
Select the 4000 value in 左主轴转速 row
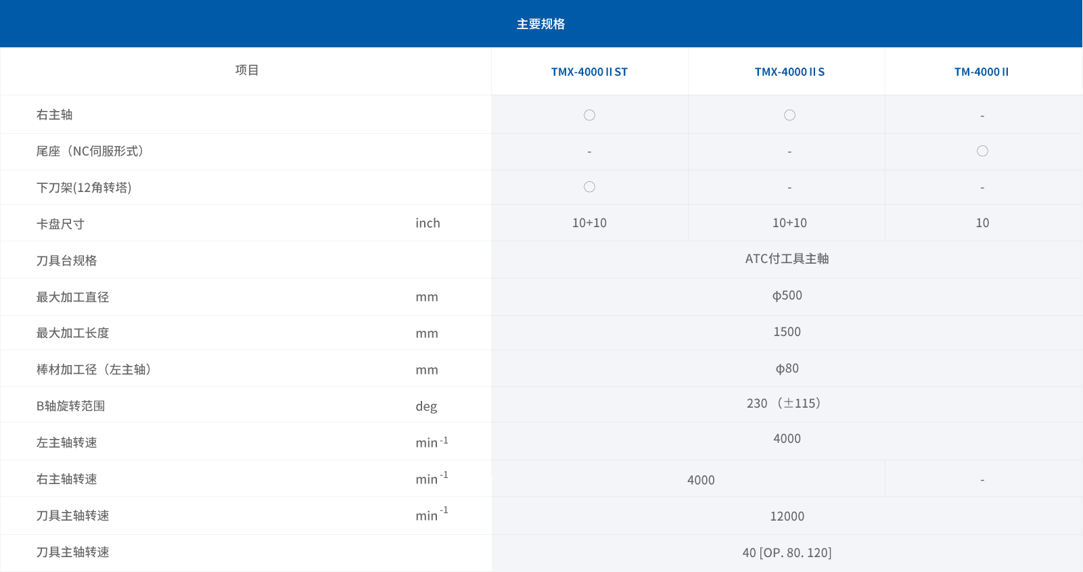(x=787, y=439)
